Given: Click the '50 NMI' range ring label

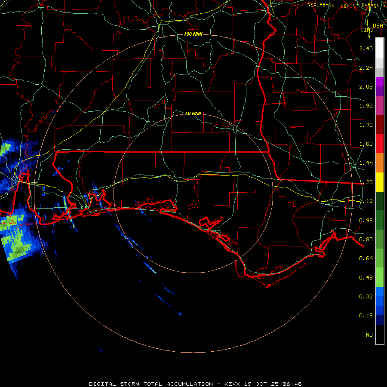Looking at the screenshot, I should 193,114.
